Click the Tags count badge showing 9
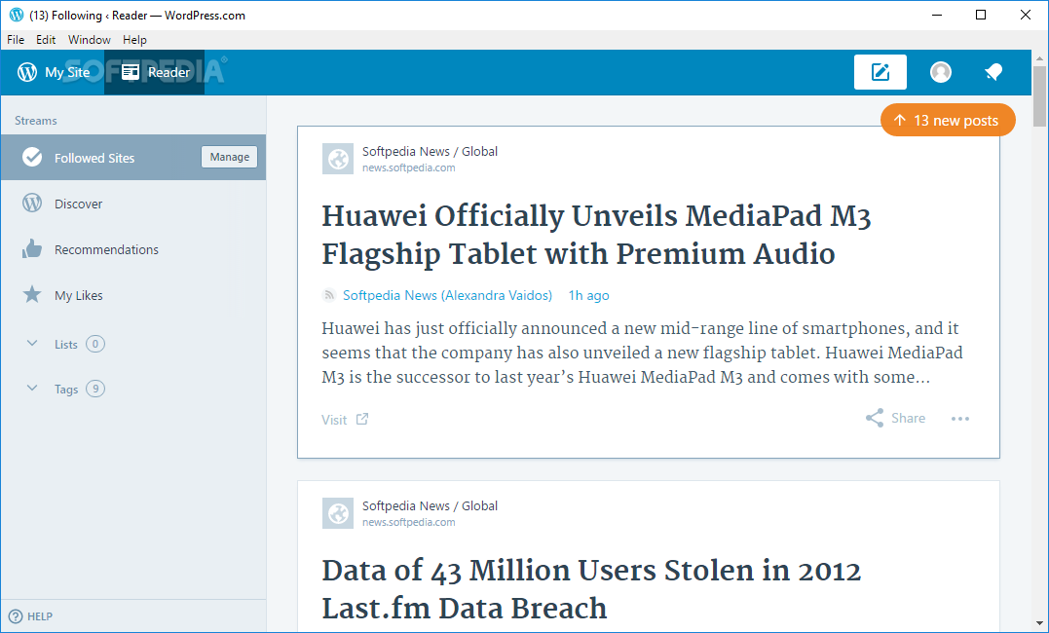This screenshot has width=1049, height=633. click(x=95, y=389)
